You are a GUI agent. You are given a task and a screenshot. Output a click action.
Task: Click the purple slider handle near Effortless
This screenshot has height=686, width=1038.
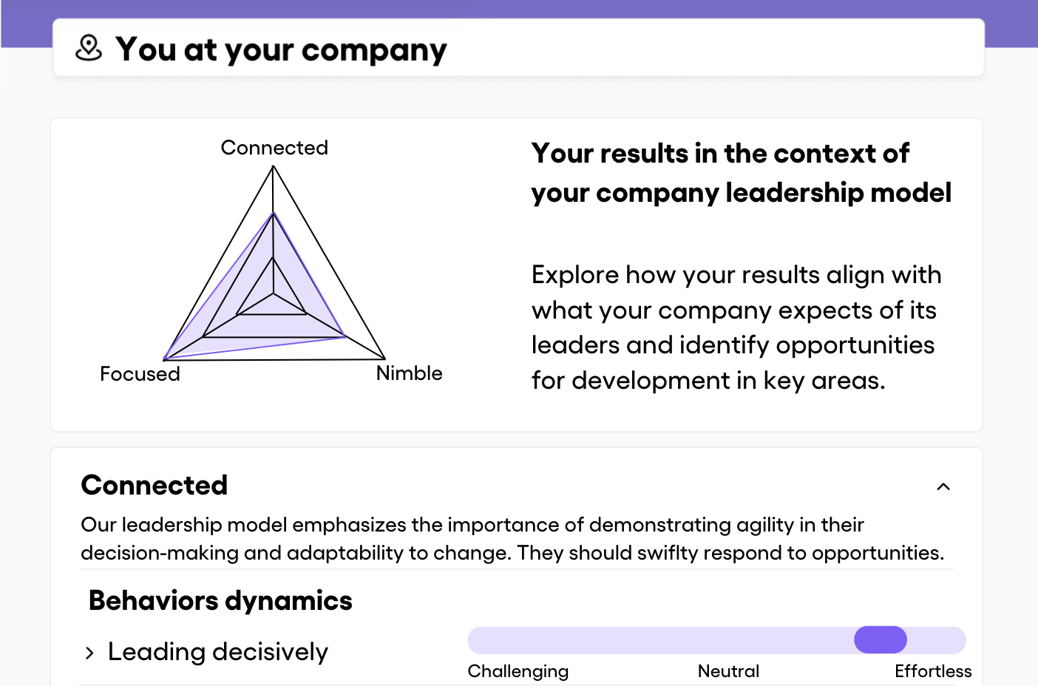point(881,639)
